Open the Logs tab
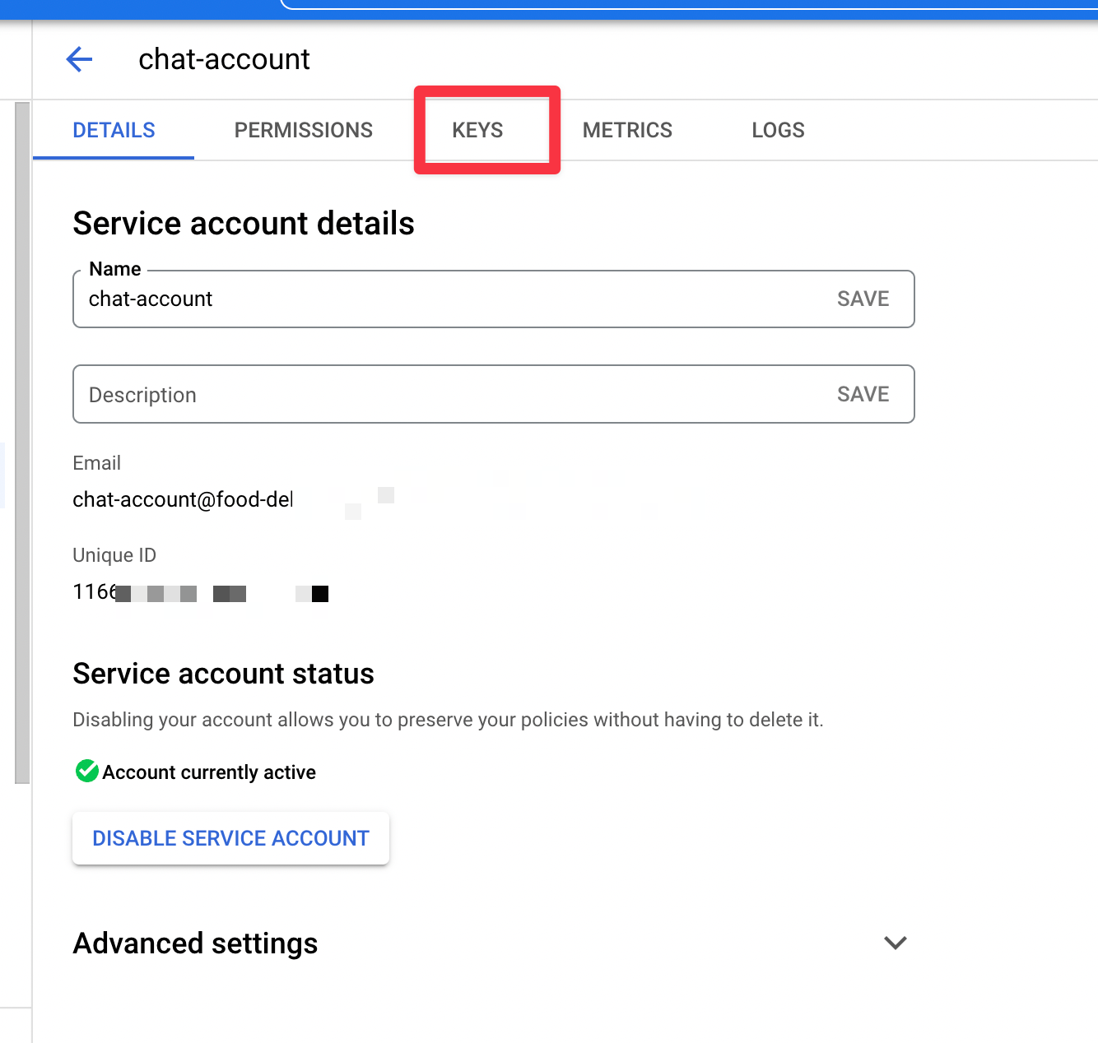The width and height of the screenshot is (1098, 1043). pyautogui.click(x=778, y=130)
